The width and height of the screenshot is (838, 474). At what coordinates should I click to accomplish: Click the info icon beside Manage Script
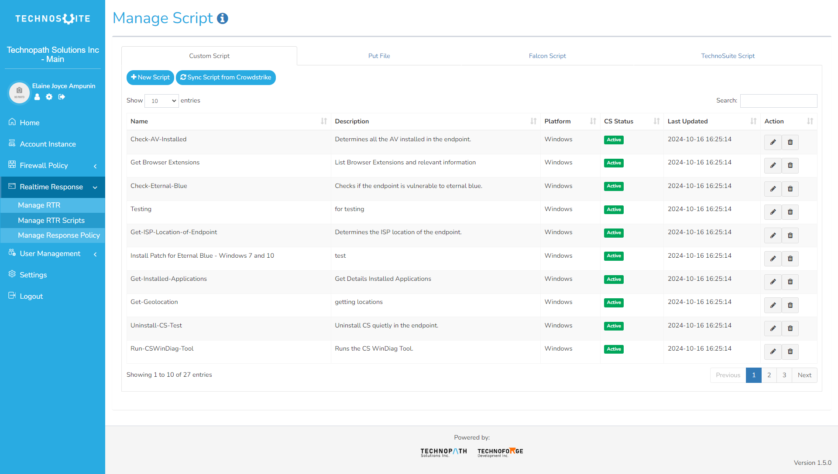point(223,18)
